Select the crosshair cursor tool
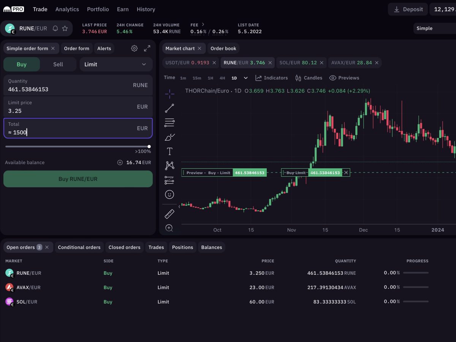 coord(169,93)
